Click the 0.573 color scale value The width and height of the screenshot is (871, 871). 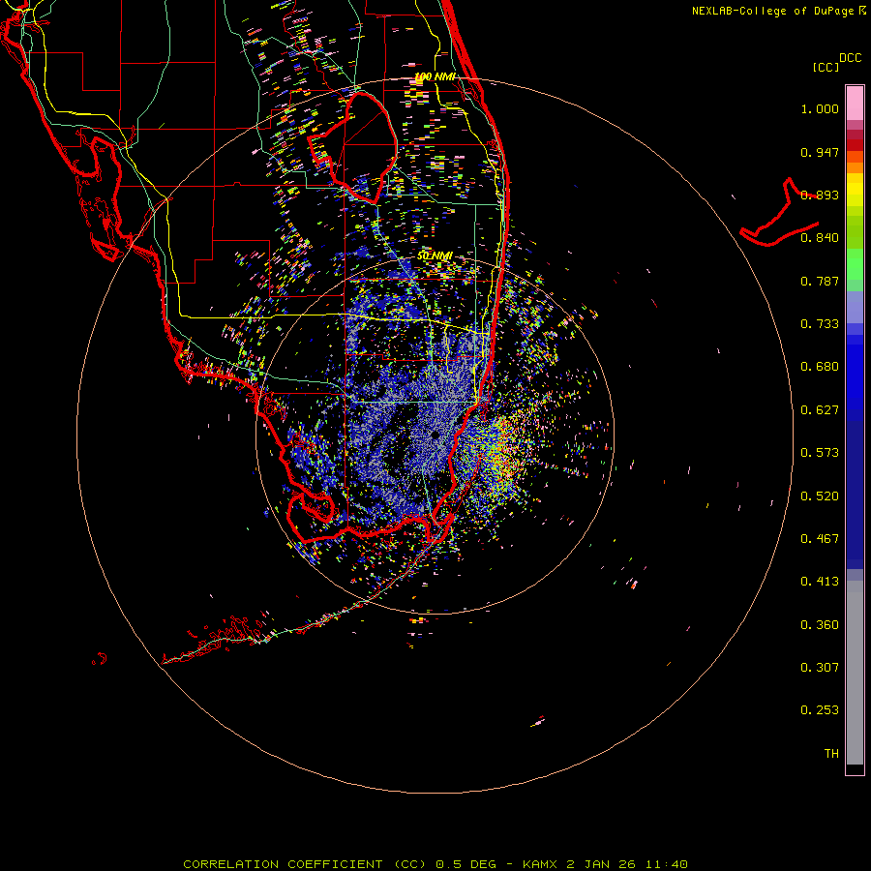pos(820,453)
